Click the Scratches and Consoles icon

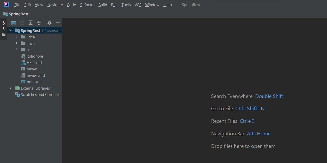17,94
